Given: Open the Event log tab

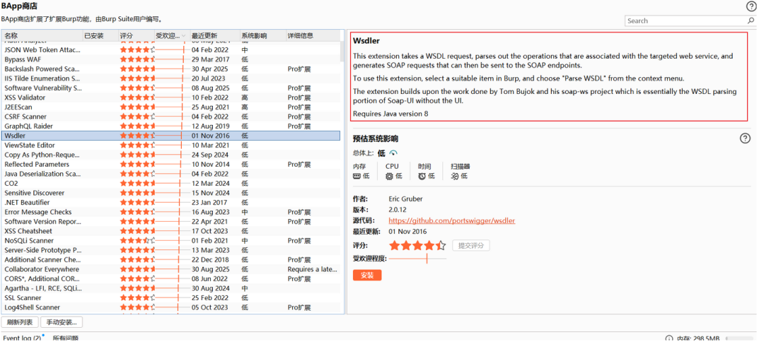Looking at the screenshot, I should (21, 338).
